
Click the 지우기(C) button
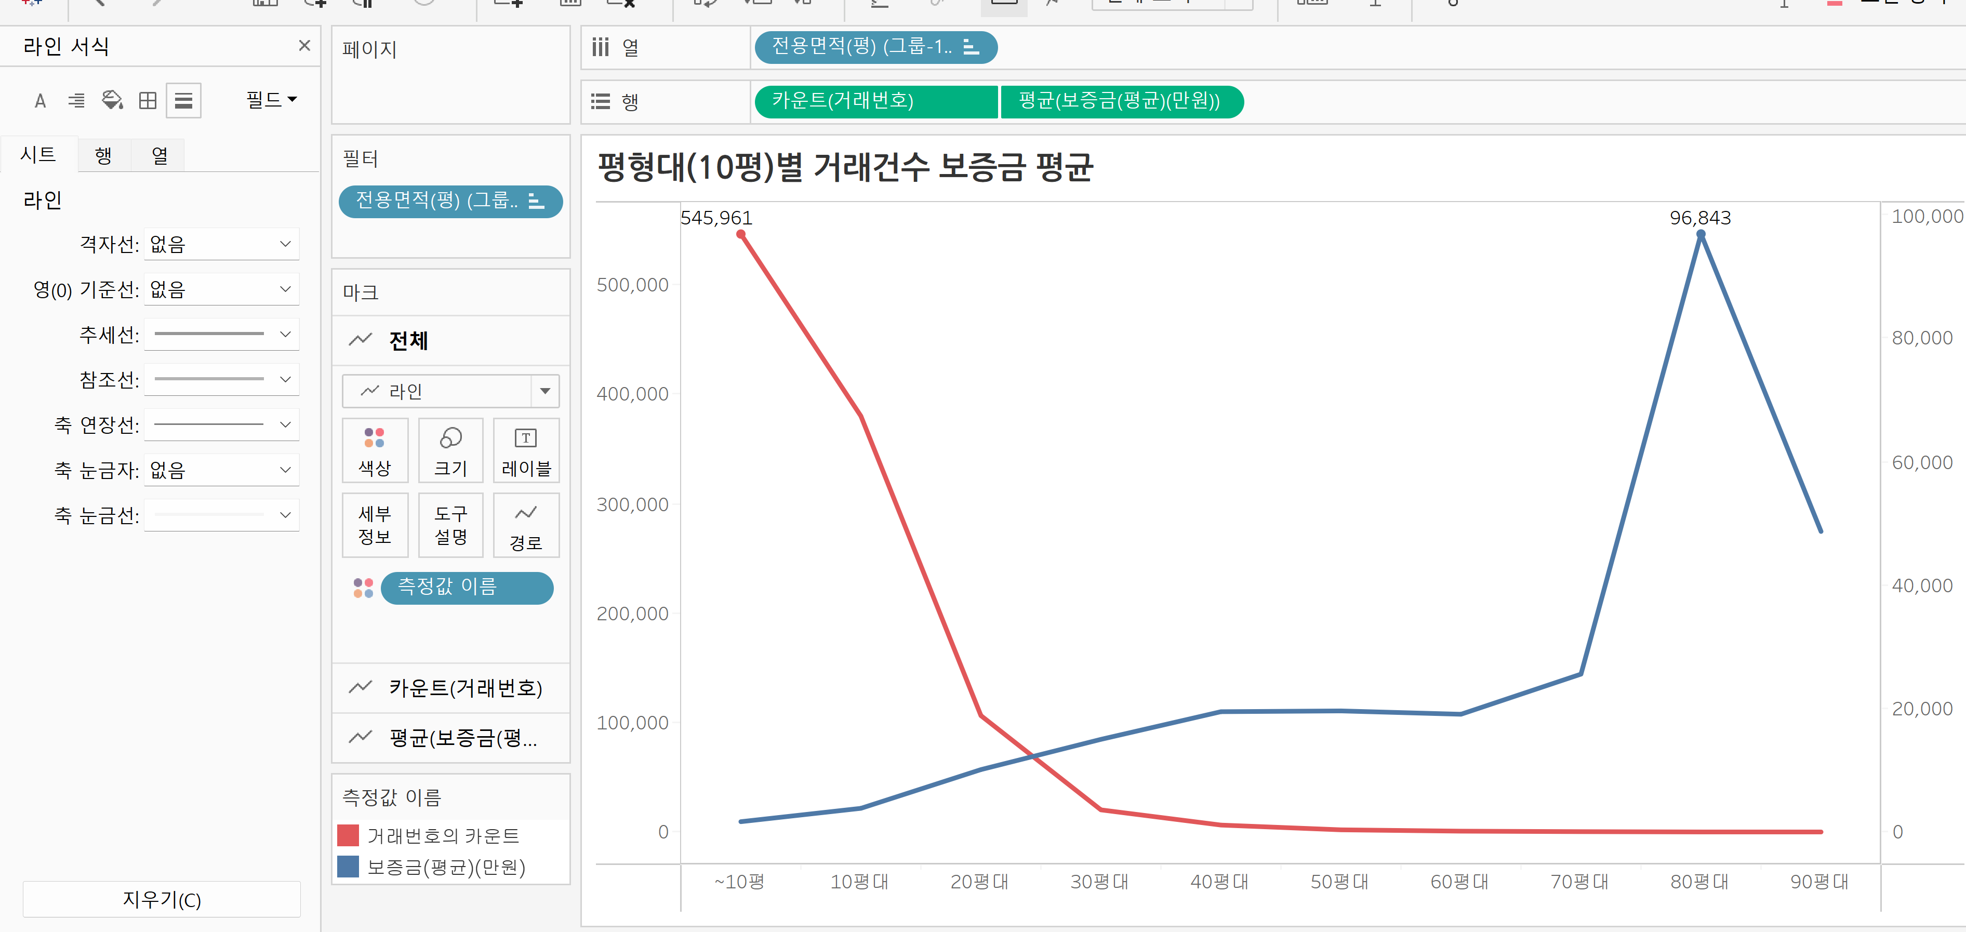pyautogui.click(x=162, y=899)
